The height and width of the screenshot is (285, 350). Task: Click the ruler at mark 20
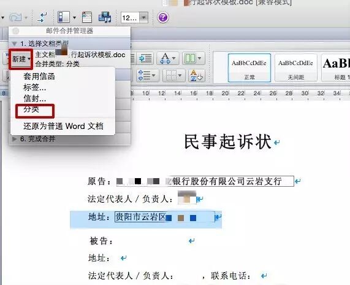tap(225, 93)
